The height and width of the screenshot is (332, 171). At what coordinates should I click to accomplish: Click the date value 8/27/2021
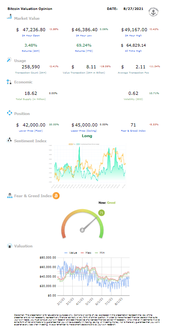point(133,9)
